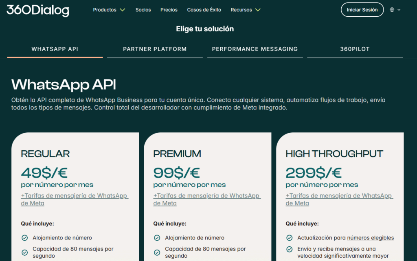Switch to the Partner Platform tab
This screenshot has width=417, height=261.
[155, 49]
